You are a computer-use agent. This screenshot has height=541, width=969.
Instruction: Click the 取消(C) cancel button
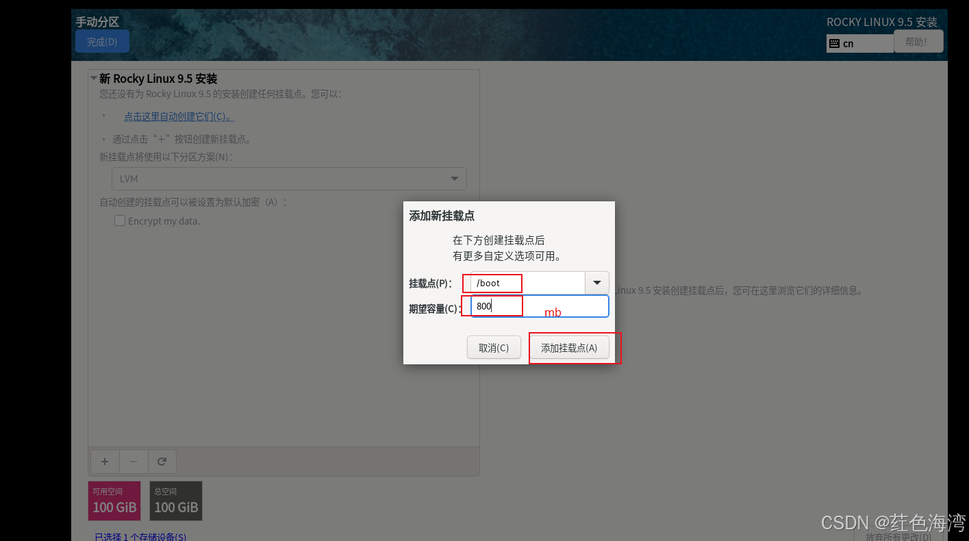pos(494,347)
